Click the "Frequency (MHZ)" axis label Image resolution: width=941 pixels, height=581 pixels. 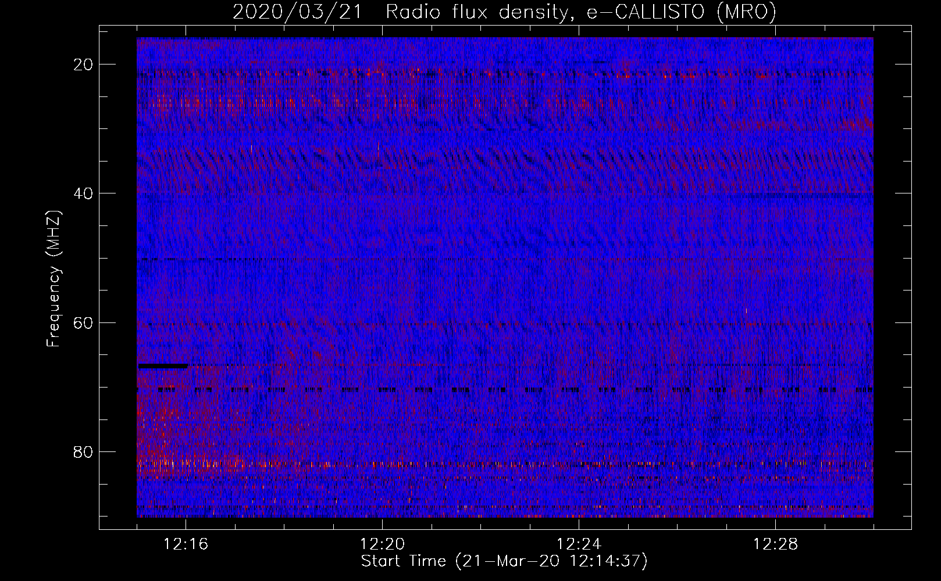[x=54, y=278]
